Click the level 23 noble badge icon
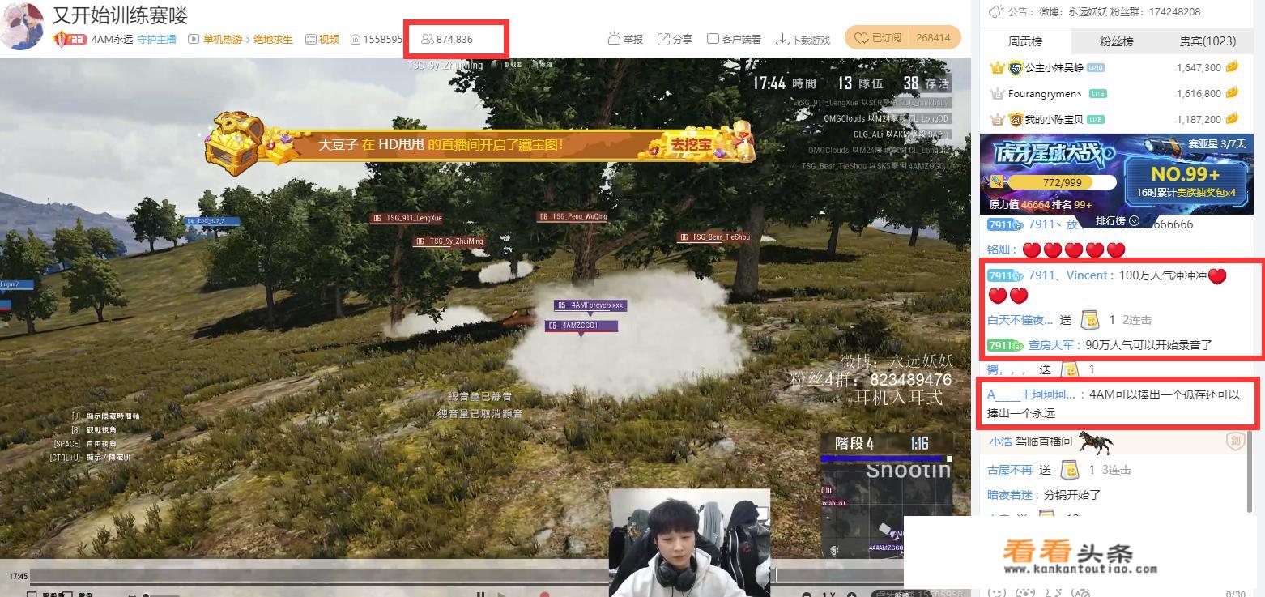Screen dimensions: 1265x597 [x=70, y=39]
